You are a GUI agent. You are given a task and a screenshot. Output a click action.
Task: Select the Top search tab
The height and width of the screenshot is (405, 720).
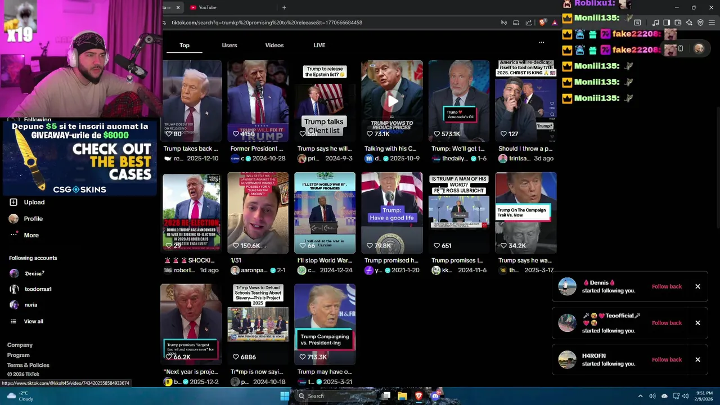pyautogui.click(x=184, y=45)
